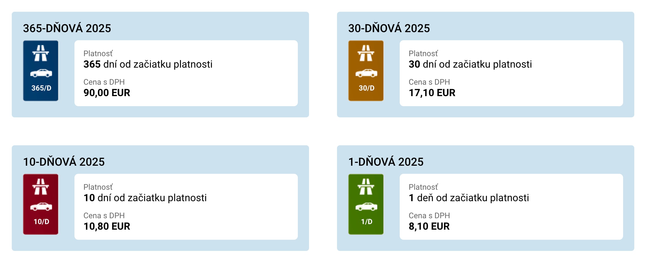Select the 30-DŇOVÁ 2025 heading
Viewport: 655px width, 266px height.
tap(389, 28)
